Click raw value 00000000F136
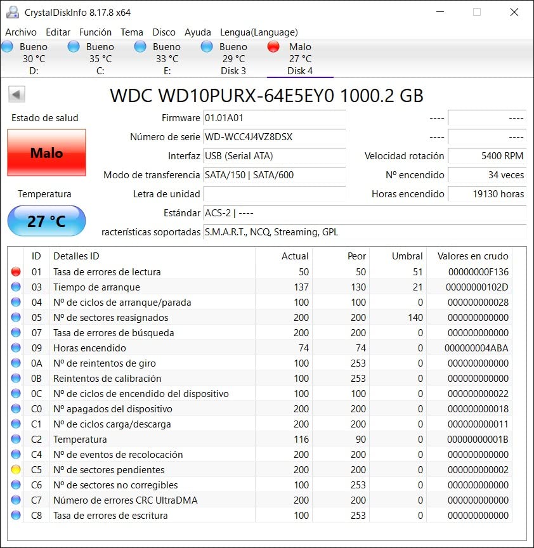This screenshot has height=548, width=534. pos(478,271)
